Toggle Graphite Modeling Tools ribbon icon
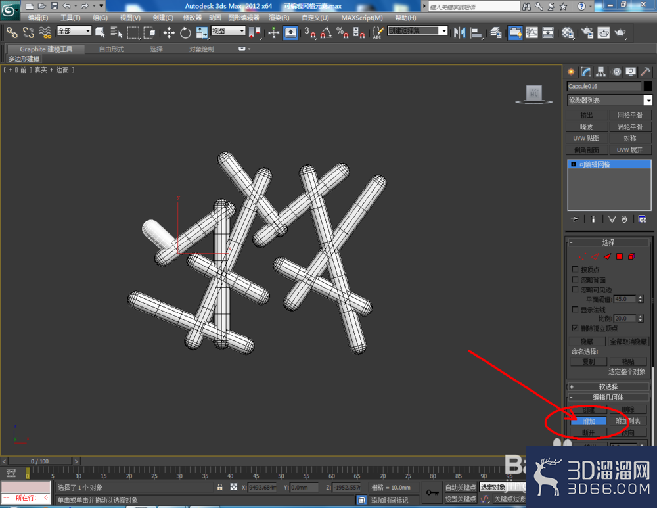This screenshot has height=508, width=657. pyautogui.click(x=515, y=33)
